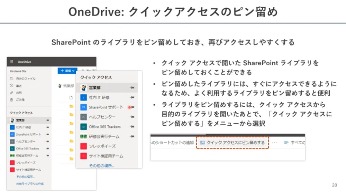Click 社内 IT 研修 blue site icon in popup

[83, 97]
